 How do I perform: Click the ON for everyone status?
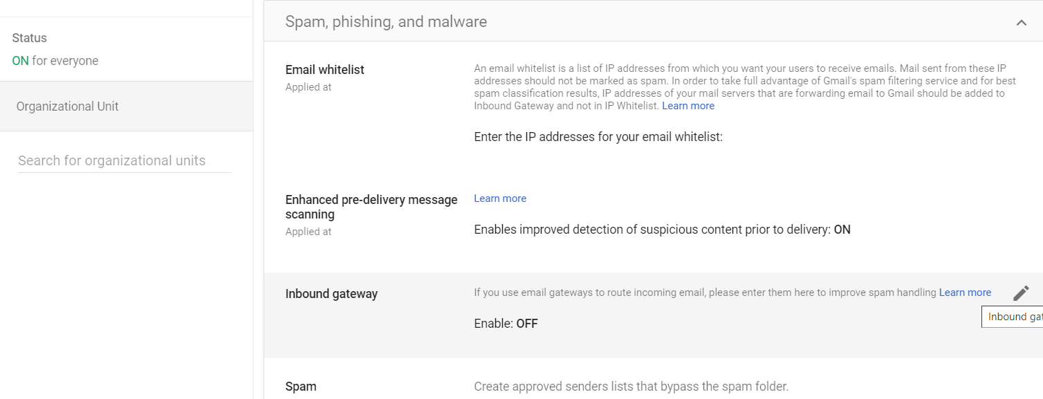point(55,61)
